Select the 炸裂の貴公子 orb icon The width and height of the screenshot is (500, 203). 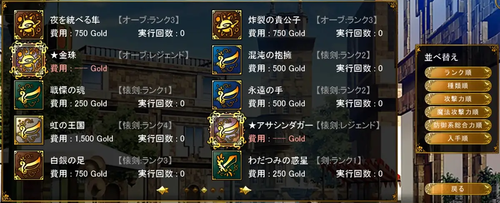[x=227, y=25]
